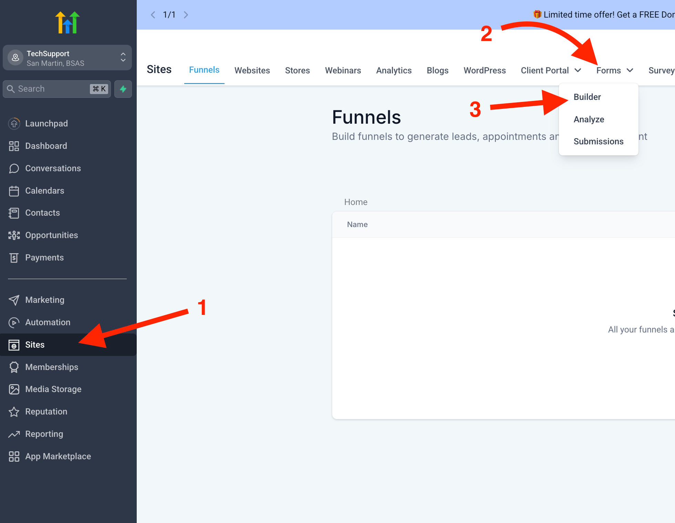Select Builder from Forms menu

[599, 97]
